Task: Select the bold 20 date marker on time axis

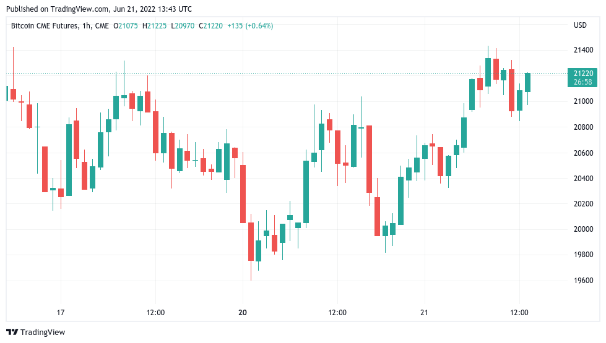Action: [243, 313]
